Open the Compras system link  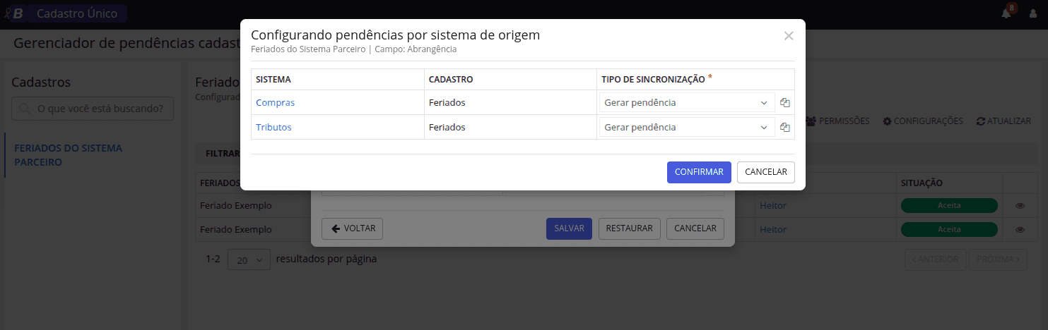tap(275, 102)
